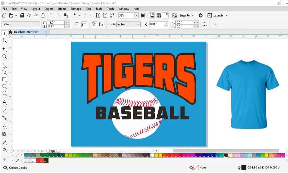Expand the document palette flyout arrow
Viewport: 288px width, 173px height.
[12, 161]
